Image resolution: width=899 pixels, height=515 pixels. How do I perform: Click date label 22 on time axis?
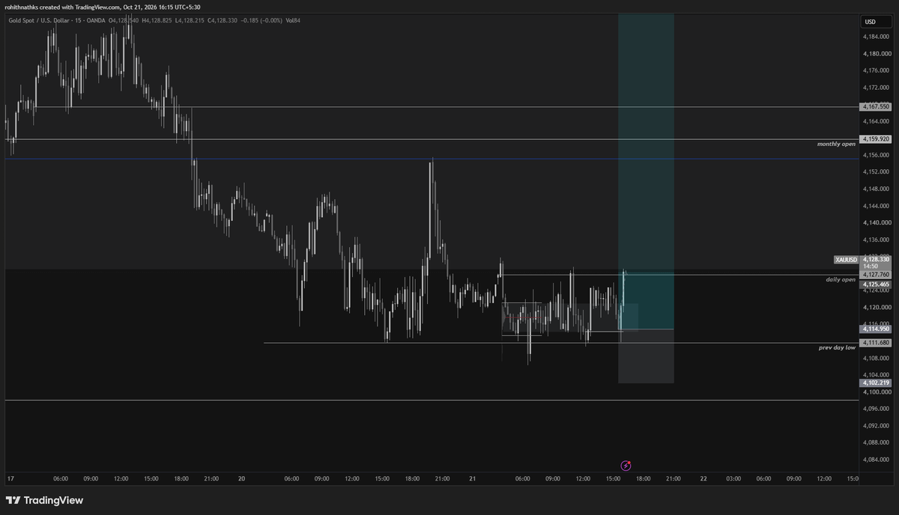[703, 478]
